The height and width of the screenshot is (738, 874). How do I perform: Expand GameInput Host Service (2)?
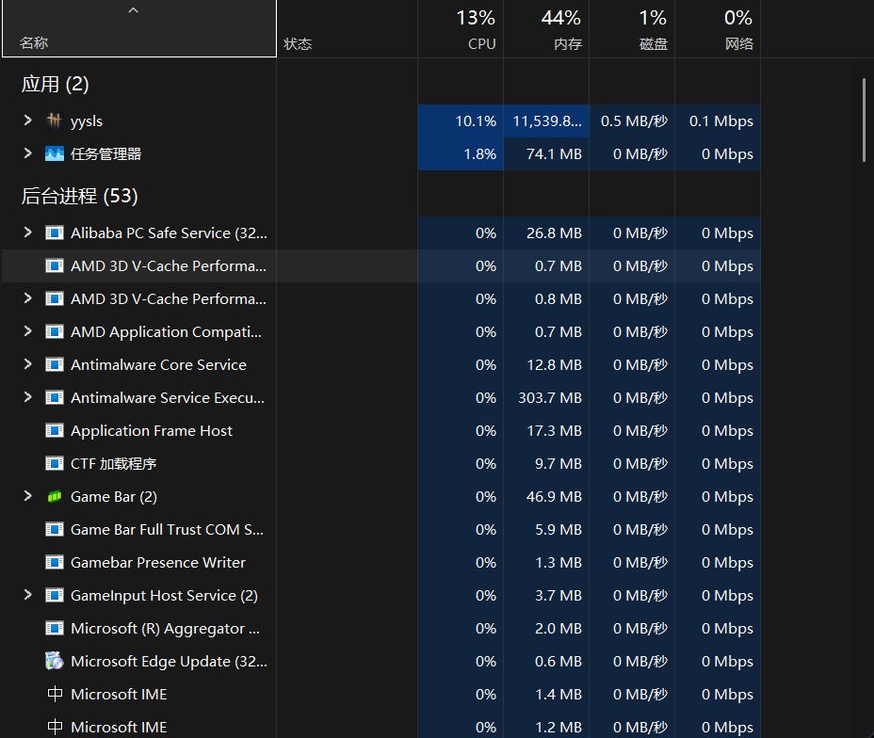tap(26, 595)
